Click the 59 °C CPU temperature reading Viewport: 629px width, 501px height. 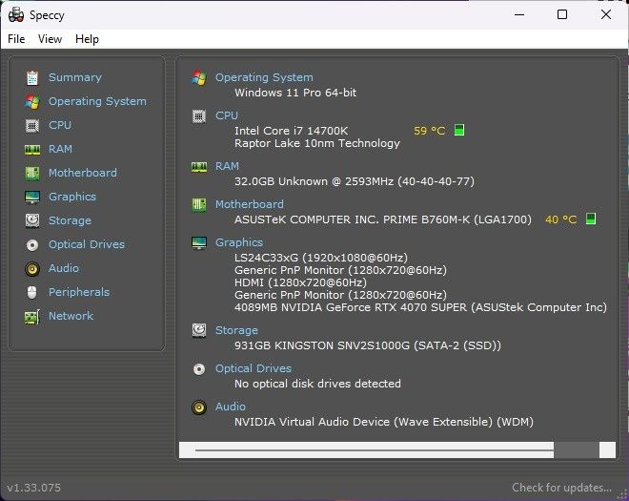(429, 131)
